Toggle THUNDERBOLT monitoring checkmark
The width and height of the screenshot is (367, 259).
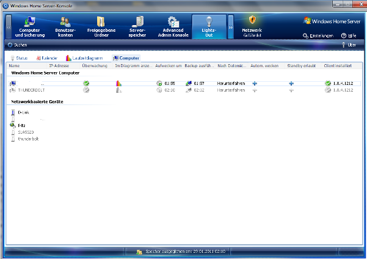coord(86,90)
